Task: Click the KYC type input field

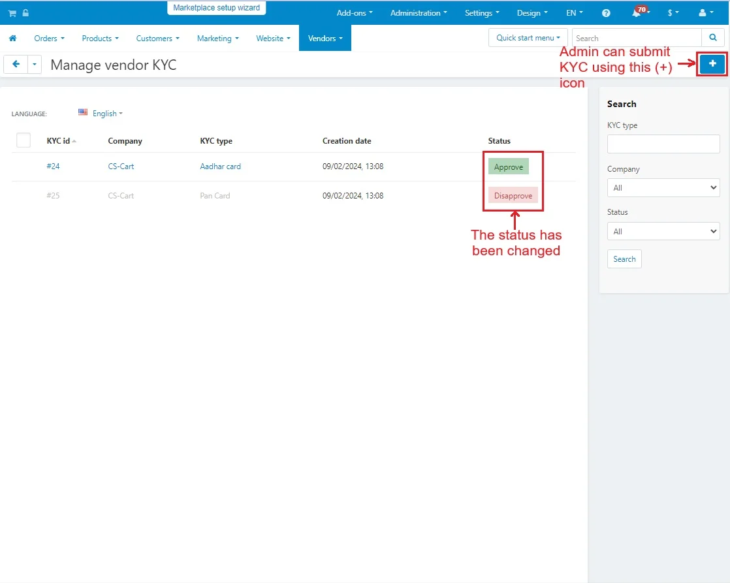Action: (x=663, y=144)
